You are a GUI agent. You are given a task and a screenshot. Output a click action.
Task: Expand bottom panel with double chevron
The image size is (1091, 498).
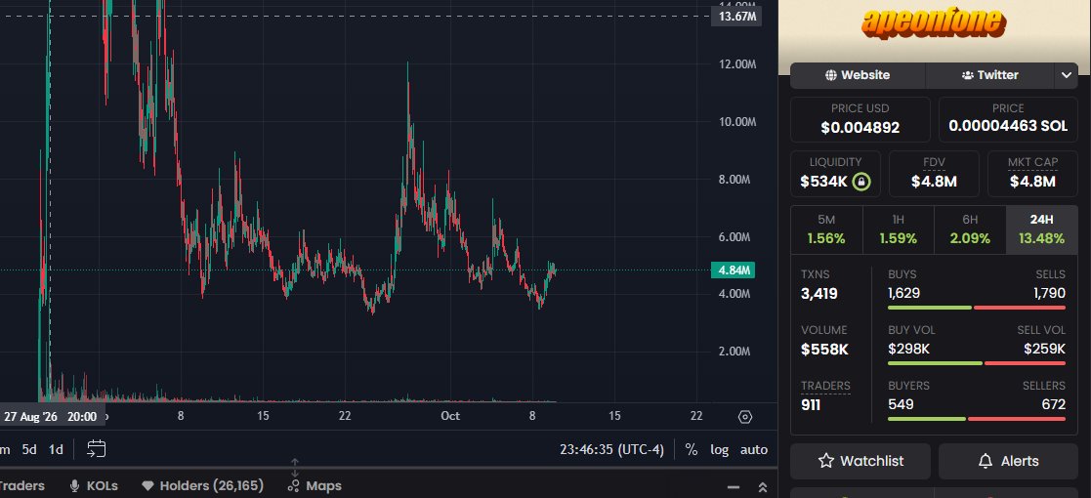pyautogui.click(x=763, y=487)
